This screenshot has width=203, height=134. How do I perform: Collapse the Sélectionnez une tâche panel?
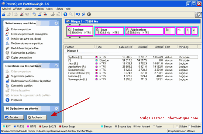(56, 23)
